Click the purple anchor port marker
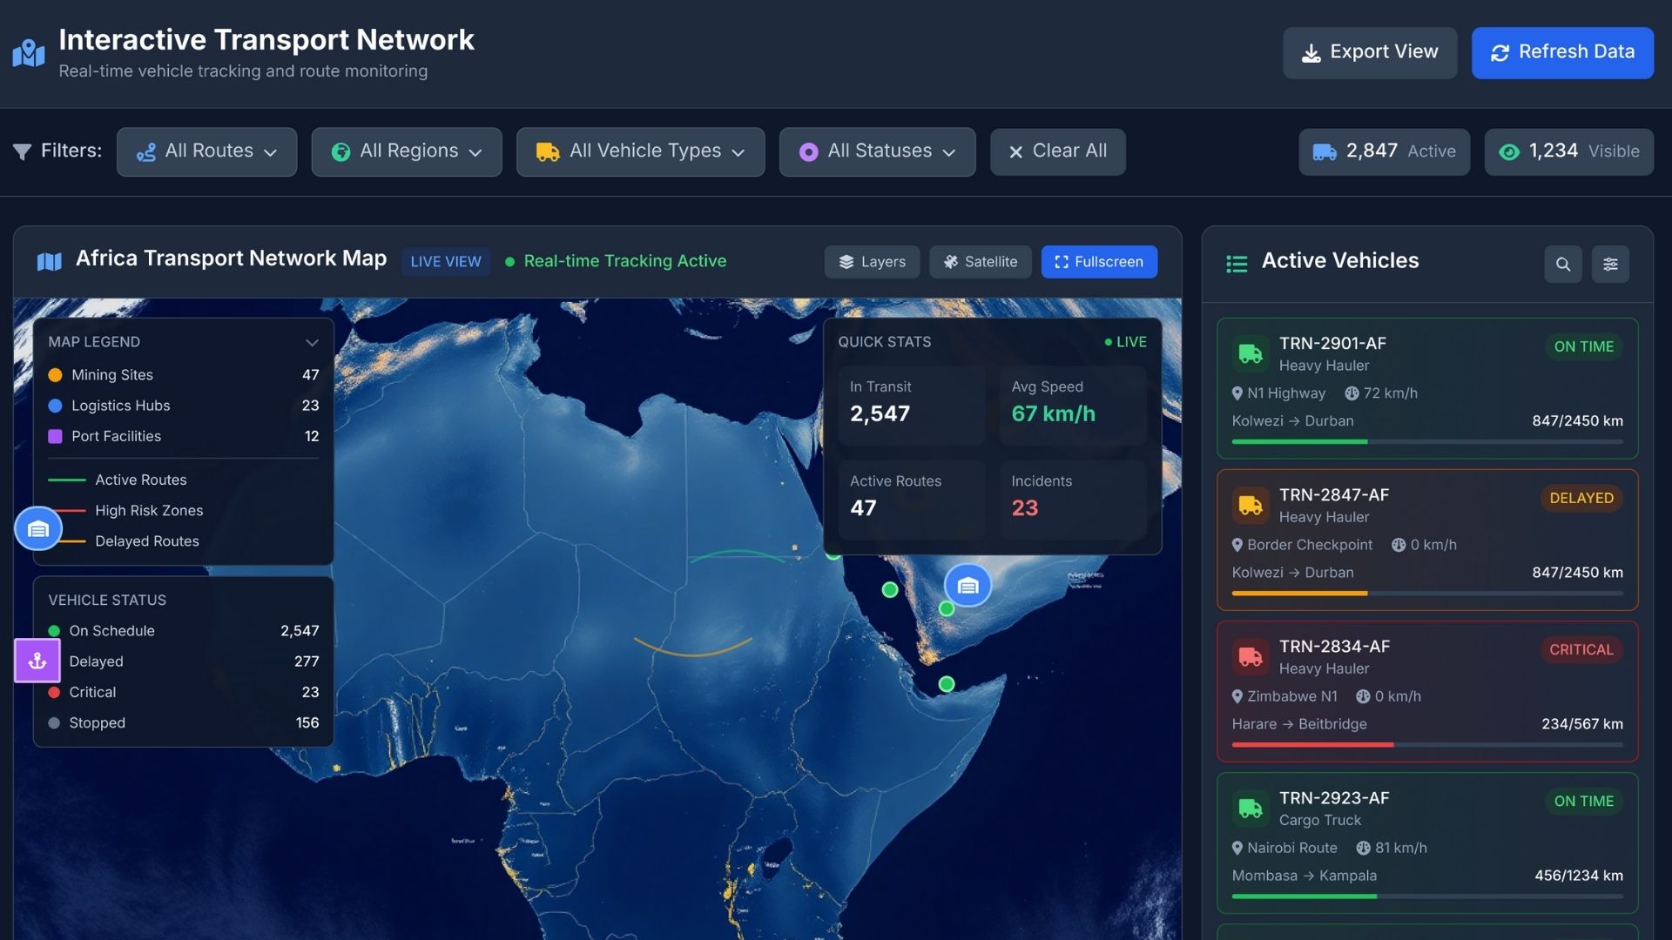The height and width of the screenshot is (940, 1672). (37, 661)
